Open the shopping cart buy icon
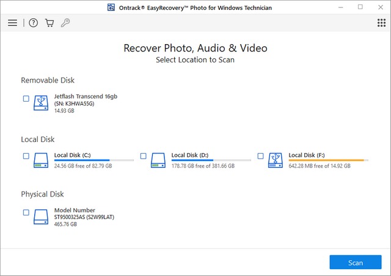Screen dimensions: 391x276 point(49,23)
